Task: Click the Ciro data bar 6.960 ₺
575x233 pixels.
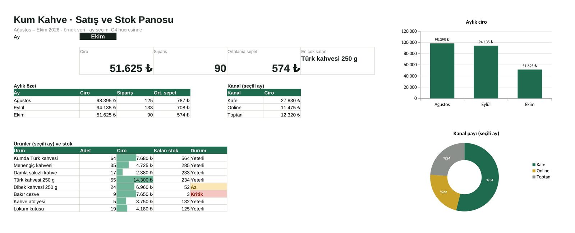Action: (135, 187)
